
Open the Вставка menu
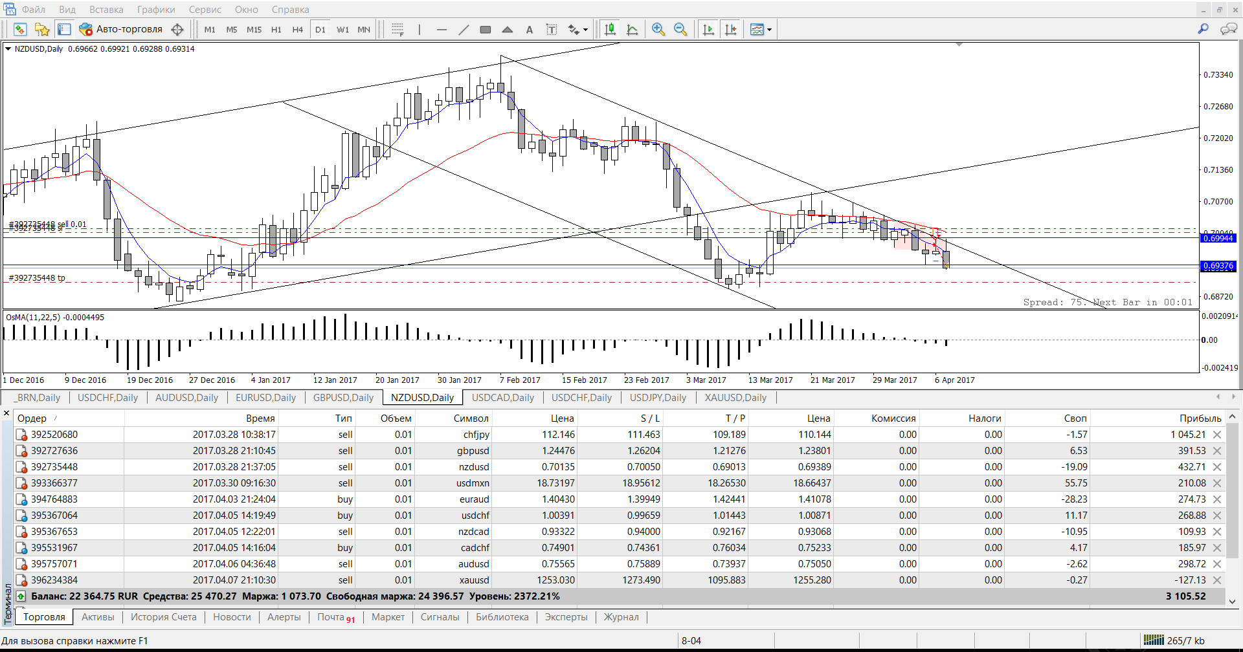tap(106, 9)
